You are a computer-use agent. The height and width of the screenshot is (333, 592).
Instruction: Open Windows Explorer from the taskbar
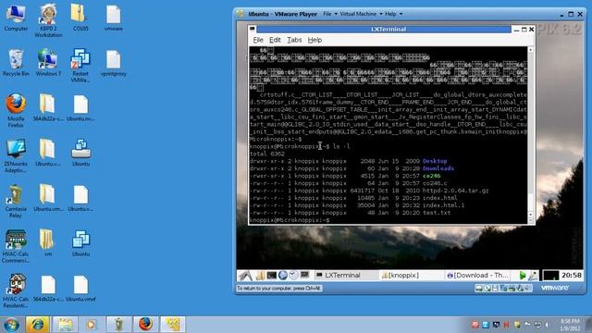[x=65, y=325]
